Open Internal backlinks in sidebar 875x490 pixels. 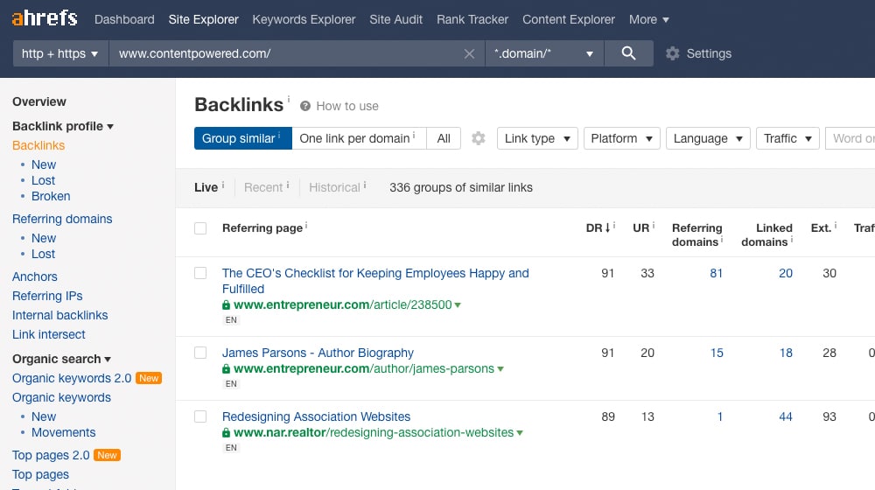[x=59, y=315]
